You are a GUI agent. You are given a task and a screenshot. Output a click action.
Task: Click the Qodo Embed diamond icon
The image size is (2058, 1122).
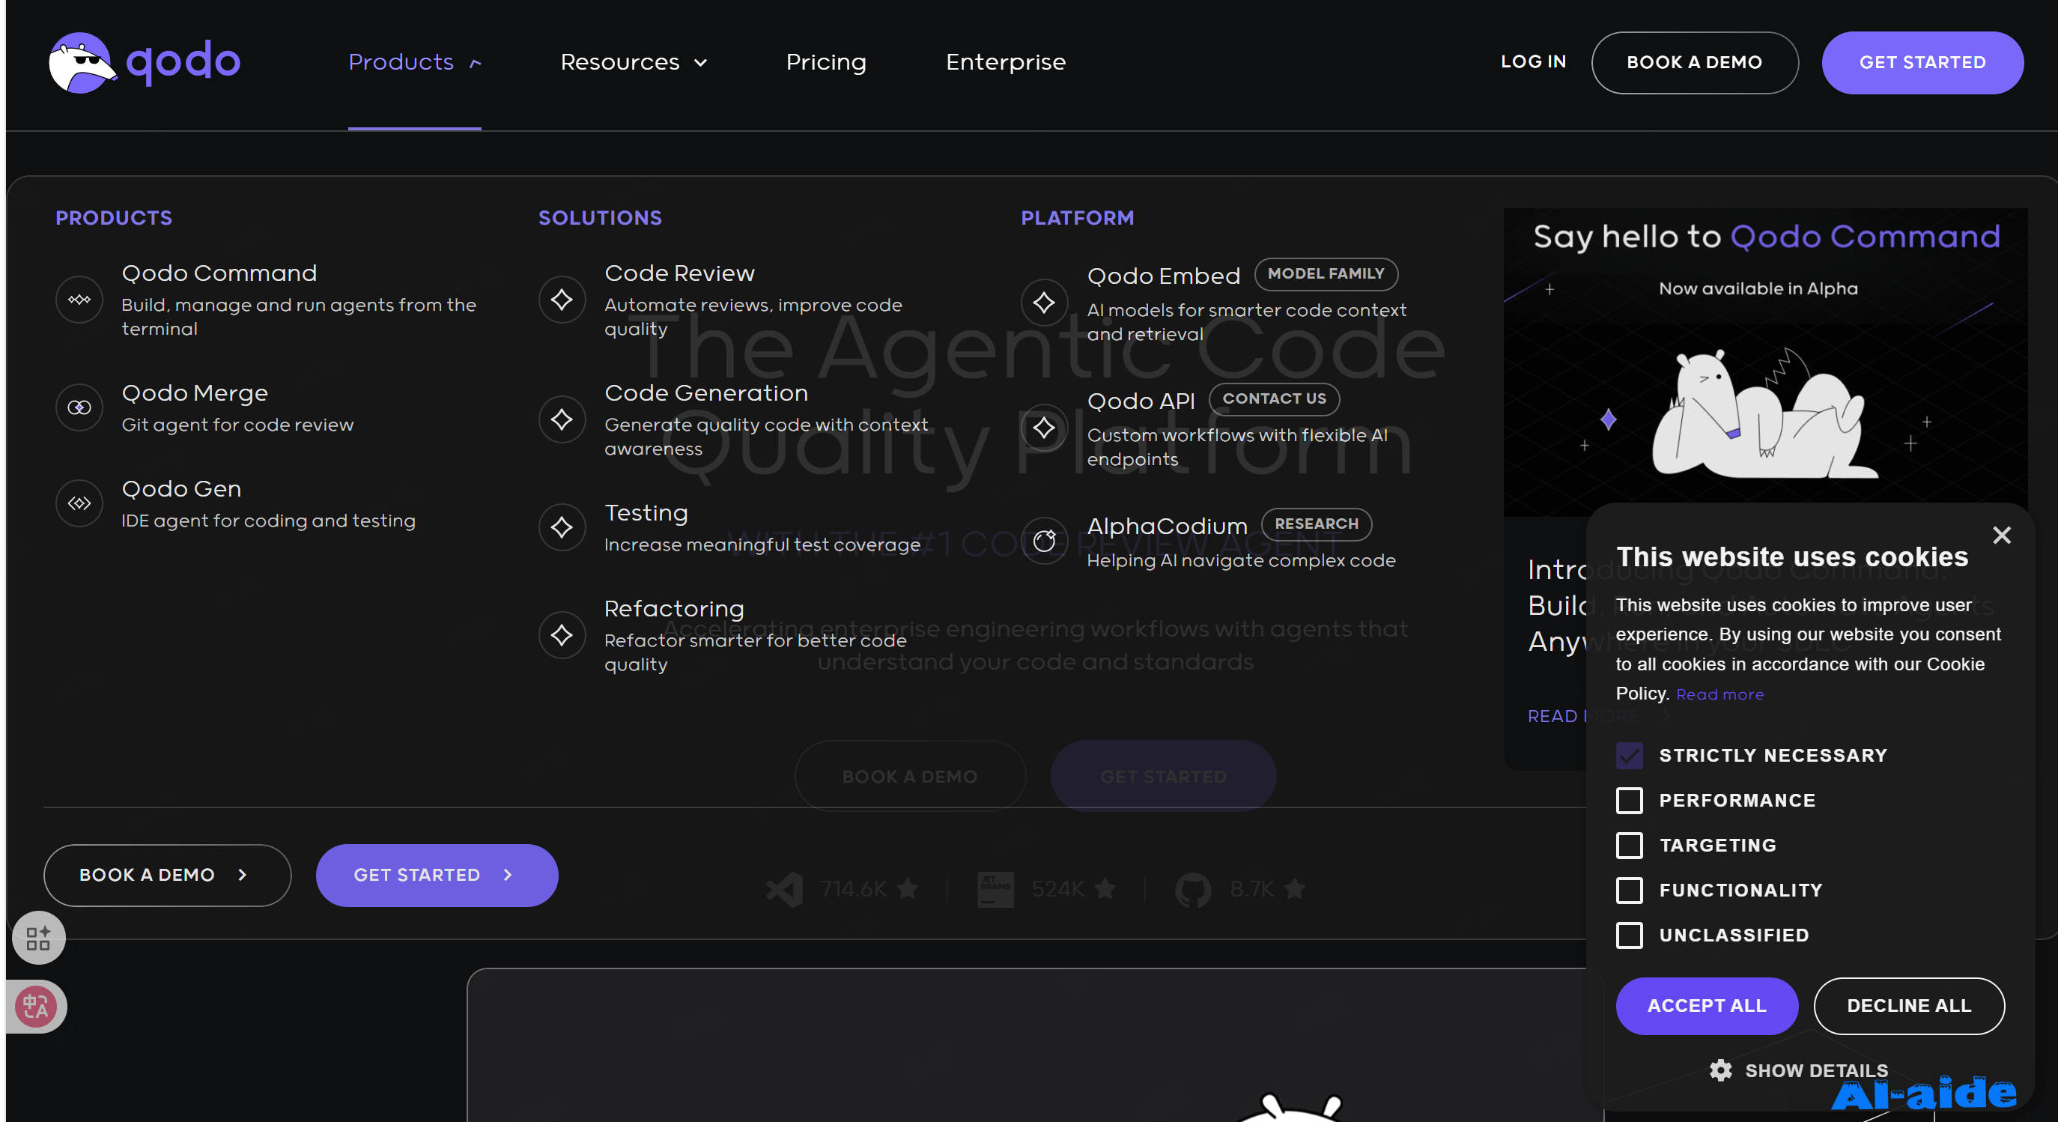coord(1044,302)
